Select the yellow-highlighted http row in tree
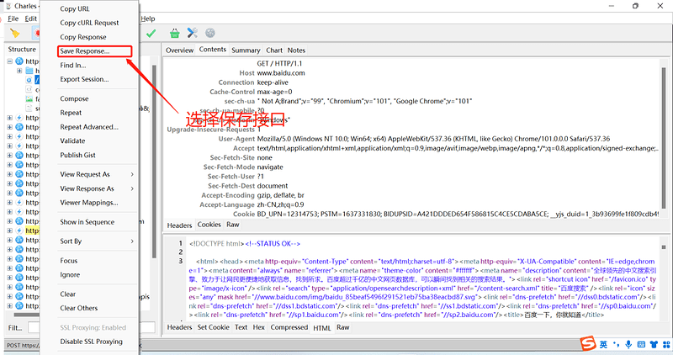Screen dimensions: 673x355 (x=32, y=230)
